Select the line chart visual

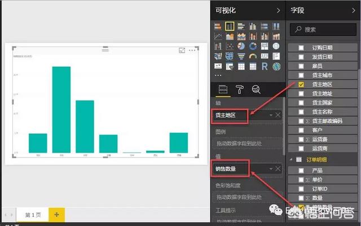218,36
